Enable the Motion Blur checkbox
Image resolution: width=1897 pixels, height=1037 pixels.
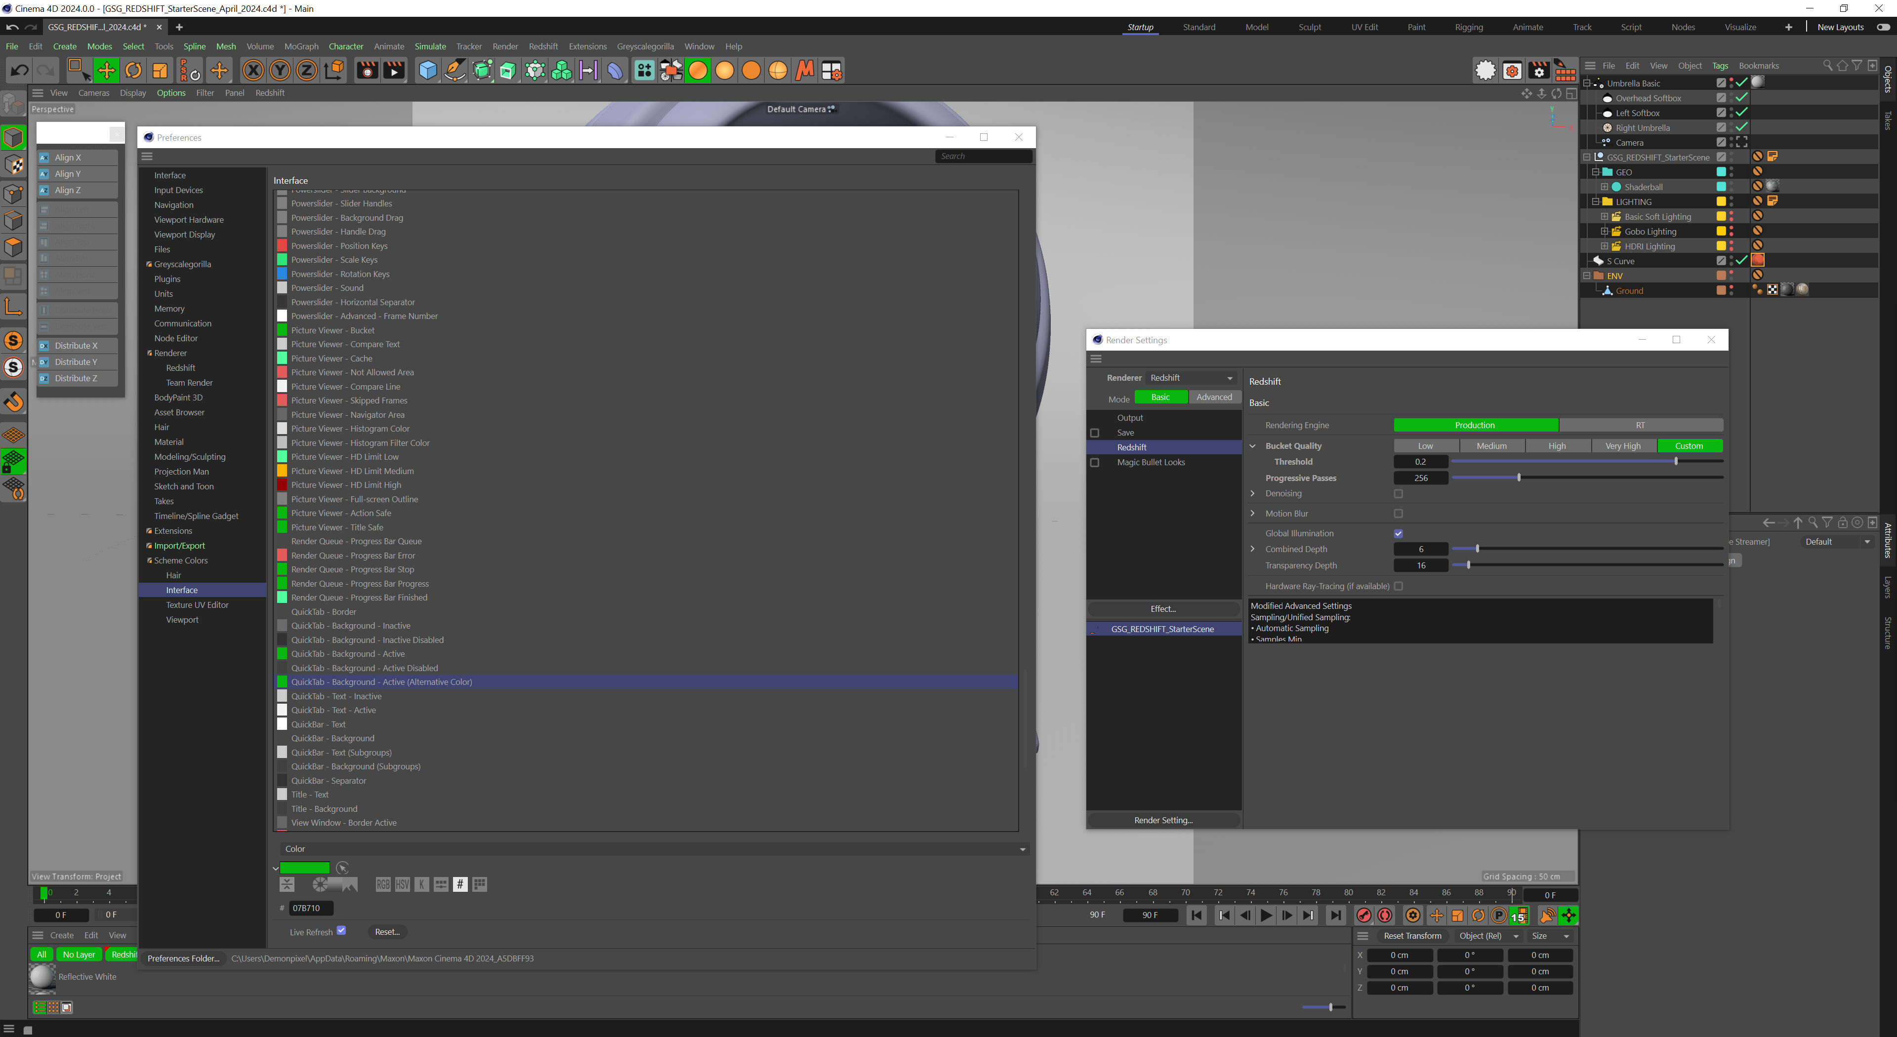[x=1399, y=514]
